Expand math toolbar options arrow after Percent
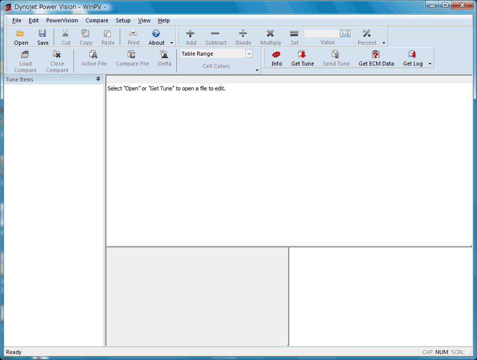Viewport: 477px width, 360px height. coord(384,43)
